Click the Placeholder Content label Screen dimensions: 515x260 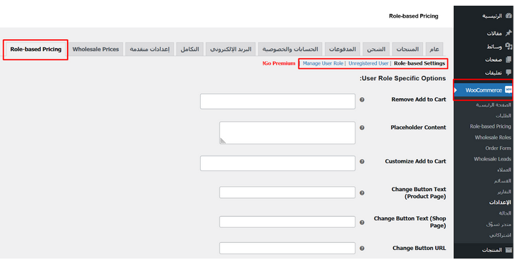tap(418, 127)
